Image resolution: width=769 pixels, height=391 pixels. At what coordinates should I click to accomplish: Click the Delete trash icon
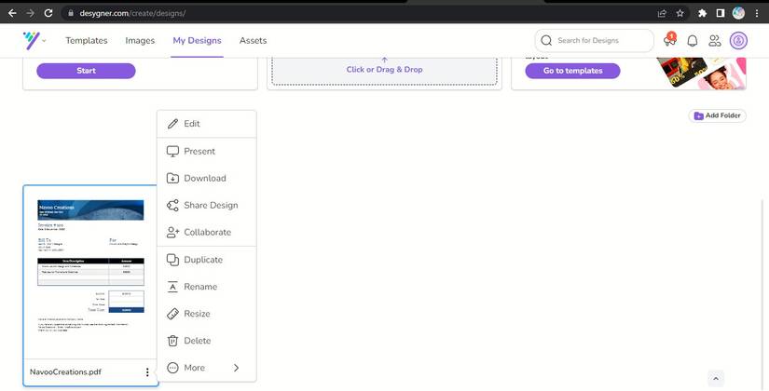(172, 341)
